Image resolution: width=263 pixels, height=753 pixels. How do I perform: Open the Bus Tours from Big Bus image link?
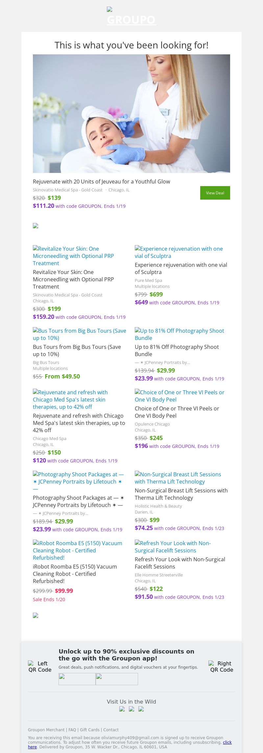[79, 334]
